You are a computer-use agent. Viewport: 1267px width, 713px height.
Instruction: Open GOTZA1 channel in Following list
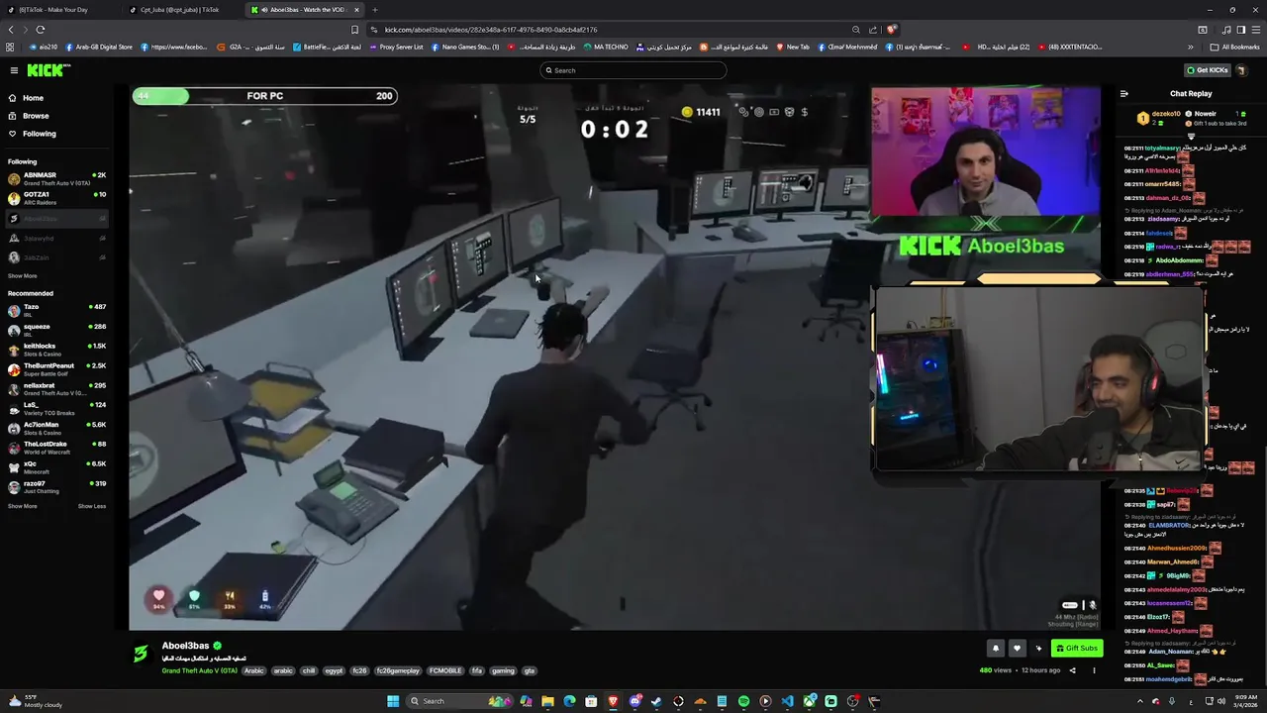57,199
